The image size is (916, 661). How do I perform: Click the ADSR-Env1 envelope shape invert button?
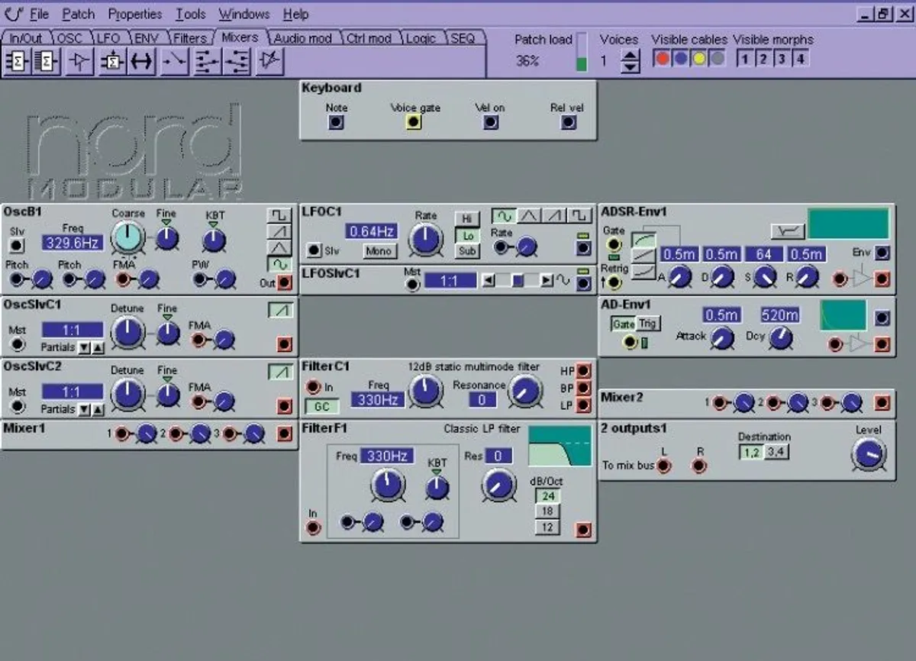coord(786,230)
